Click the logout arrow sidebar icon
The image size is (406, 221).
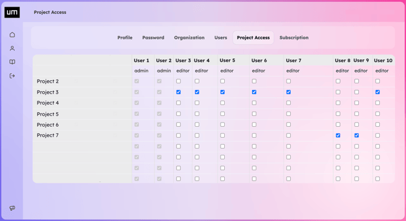point(12,76)
